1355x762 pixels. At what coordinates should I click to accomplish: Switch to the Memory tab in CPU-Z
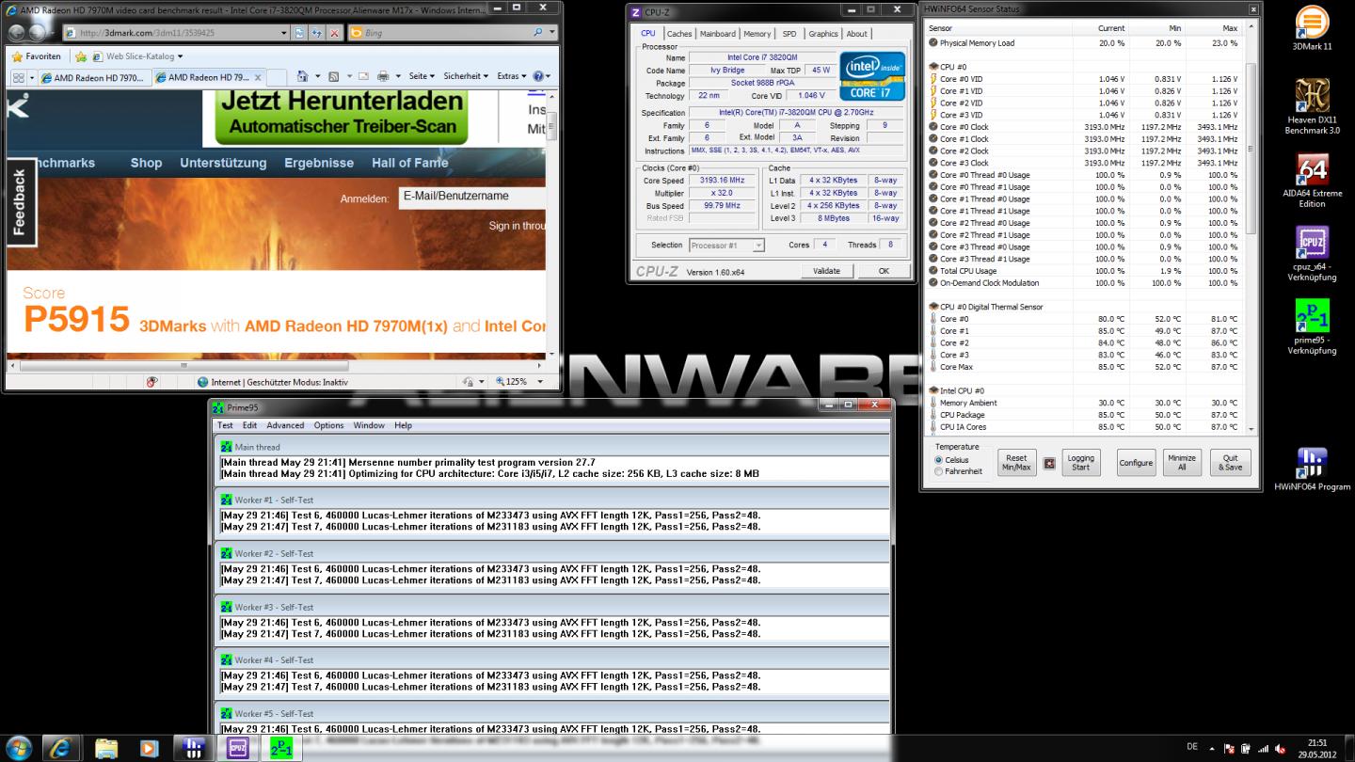click(x=757, y=34)
